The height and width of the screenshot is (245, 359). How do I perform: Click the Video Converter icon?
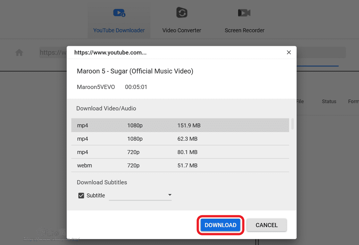tap(182, 12)
